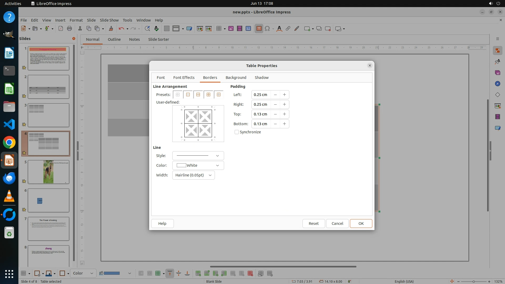Switch to the Background tab
Screen dimensions: 505x284
(236, 78)
